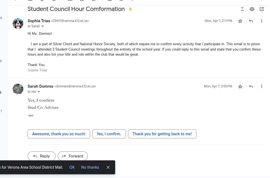
Task: Toggle the importance marker beside the subject
Action: point(130,9)
